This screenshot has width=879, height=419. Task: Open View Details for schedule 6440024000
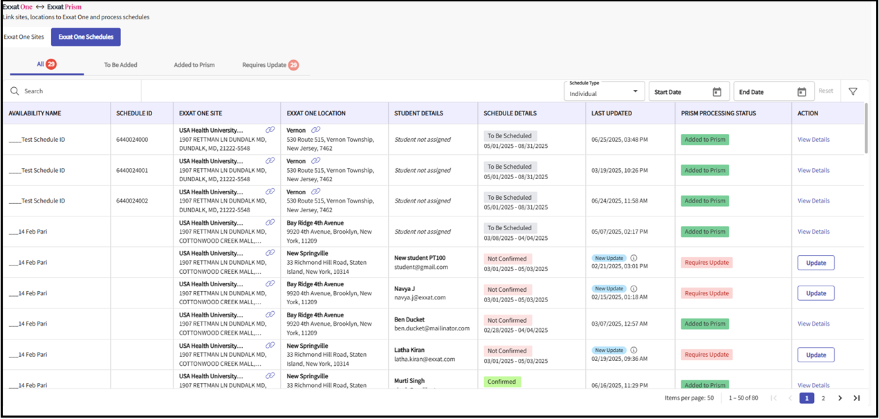[x=813, y=140]
